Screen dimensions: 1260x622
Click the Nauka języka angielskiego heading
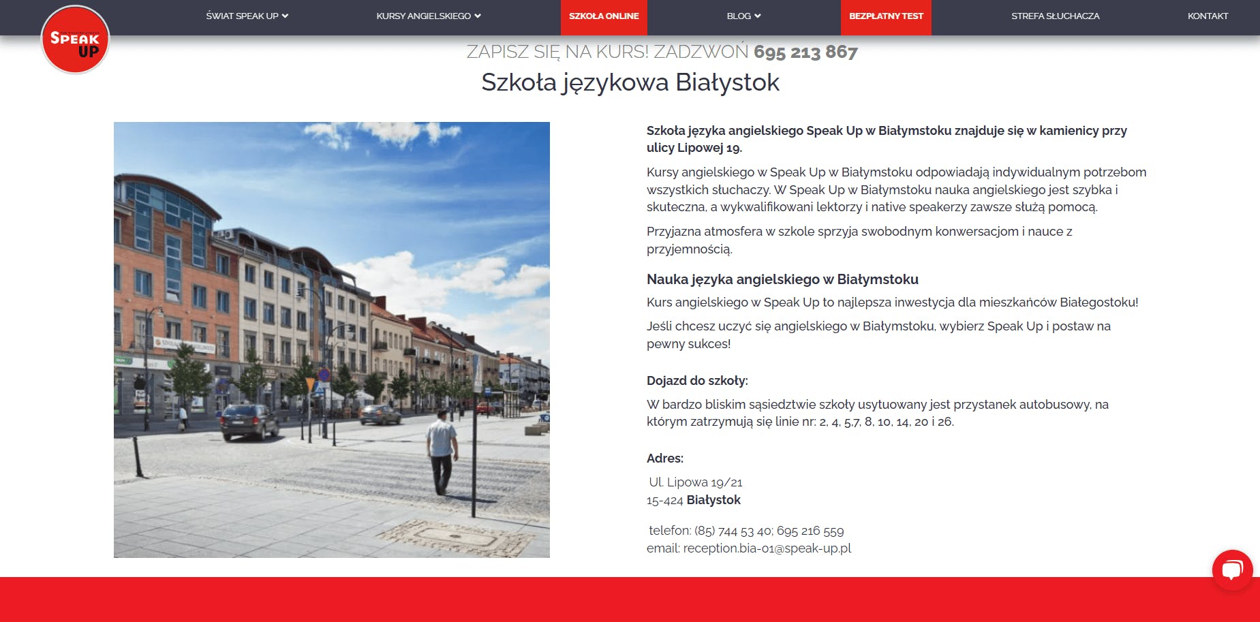pos(782,279)
